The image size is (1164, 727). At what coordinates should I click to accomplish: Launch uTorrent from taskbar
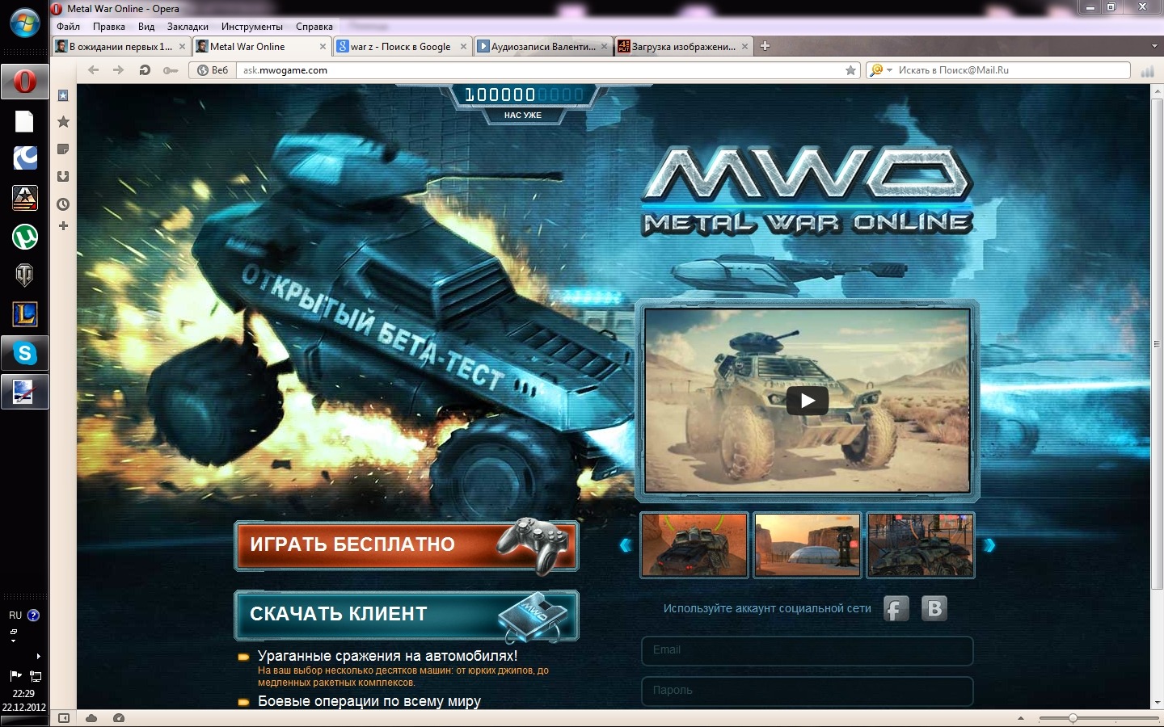tap(25, 237)
